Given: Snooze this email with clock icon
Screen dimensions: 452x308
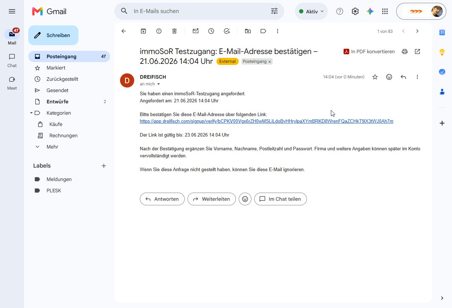Looking at the screenshot, I should (x=211, y=31).
